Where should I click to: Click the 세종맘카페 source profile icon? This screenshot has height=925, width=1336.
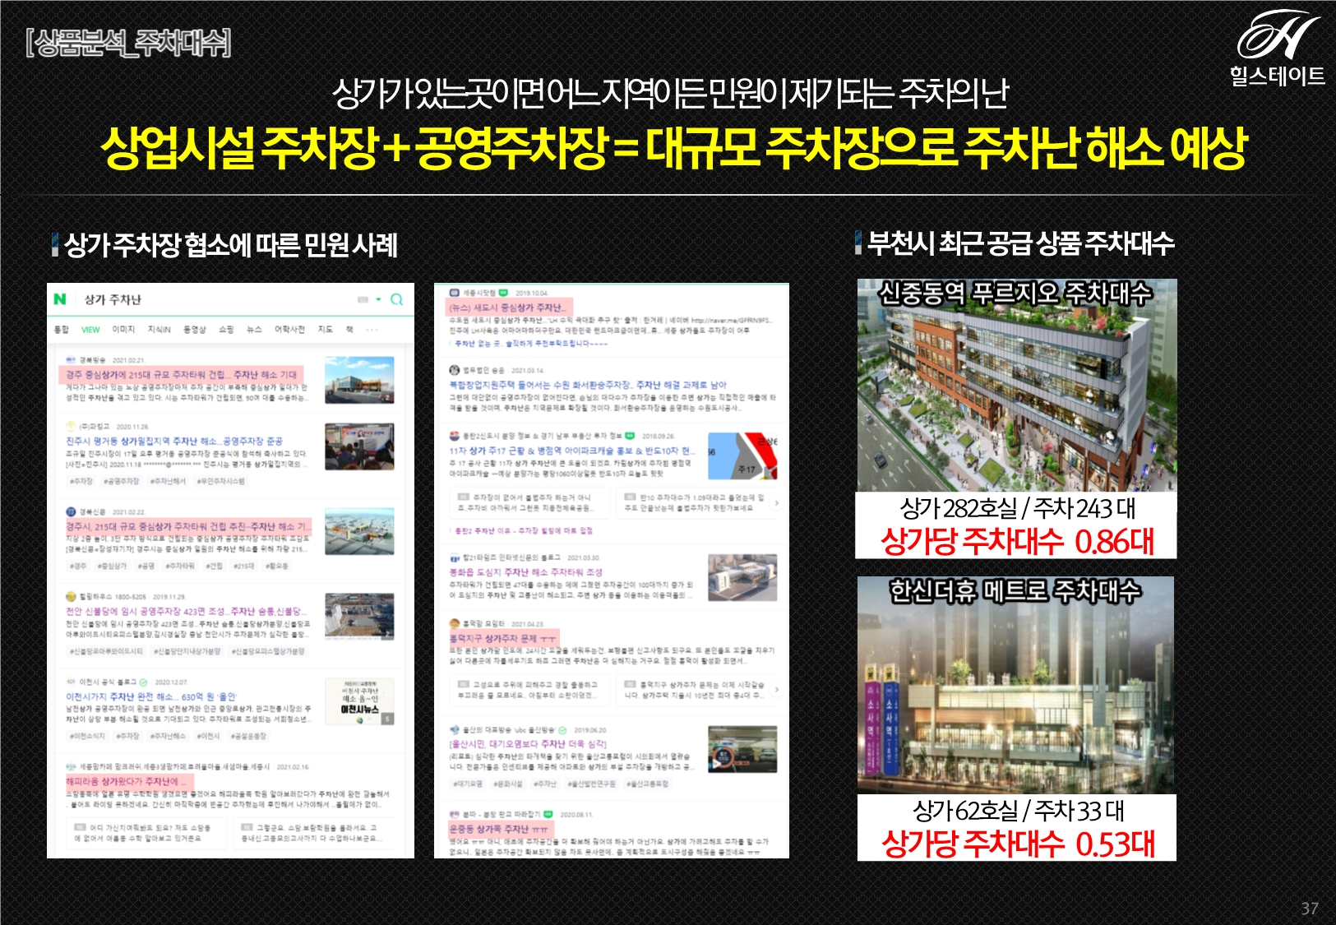pyautogui.click(x=71, y=767)
